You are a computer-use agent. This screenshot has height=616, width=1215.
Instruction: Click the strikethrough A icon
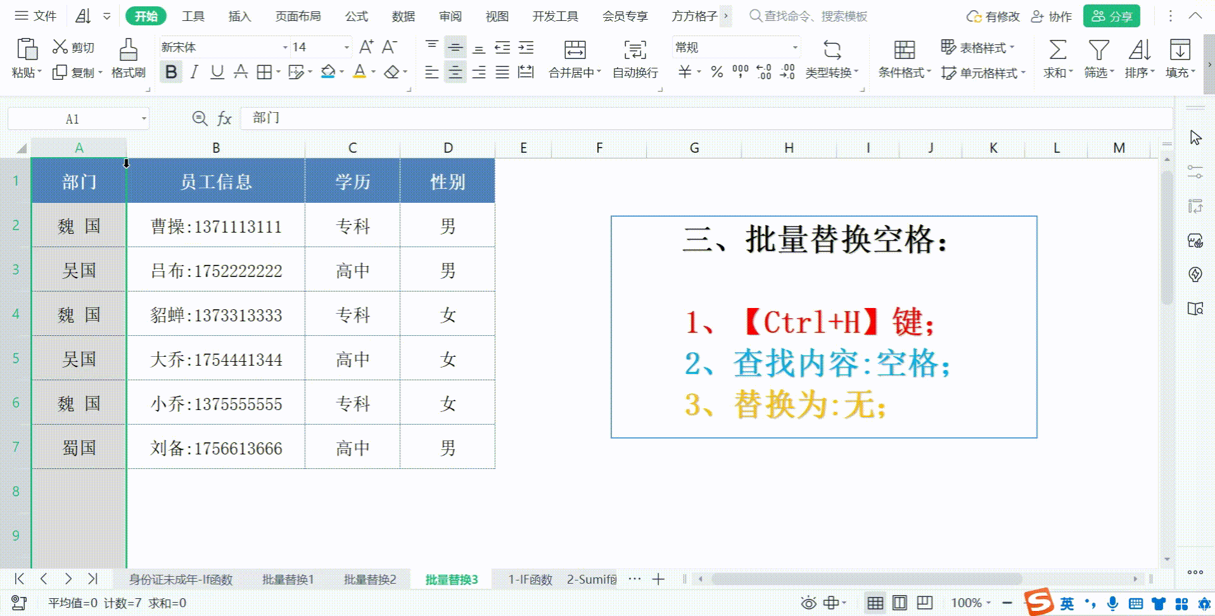click(241, 72)
